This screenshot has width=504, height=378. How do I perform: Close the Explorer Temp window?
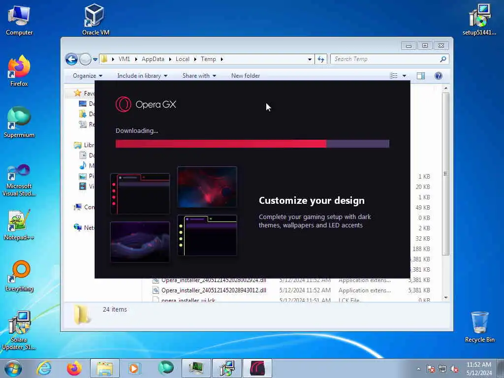(x=441, y=46)
